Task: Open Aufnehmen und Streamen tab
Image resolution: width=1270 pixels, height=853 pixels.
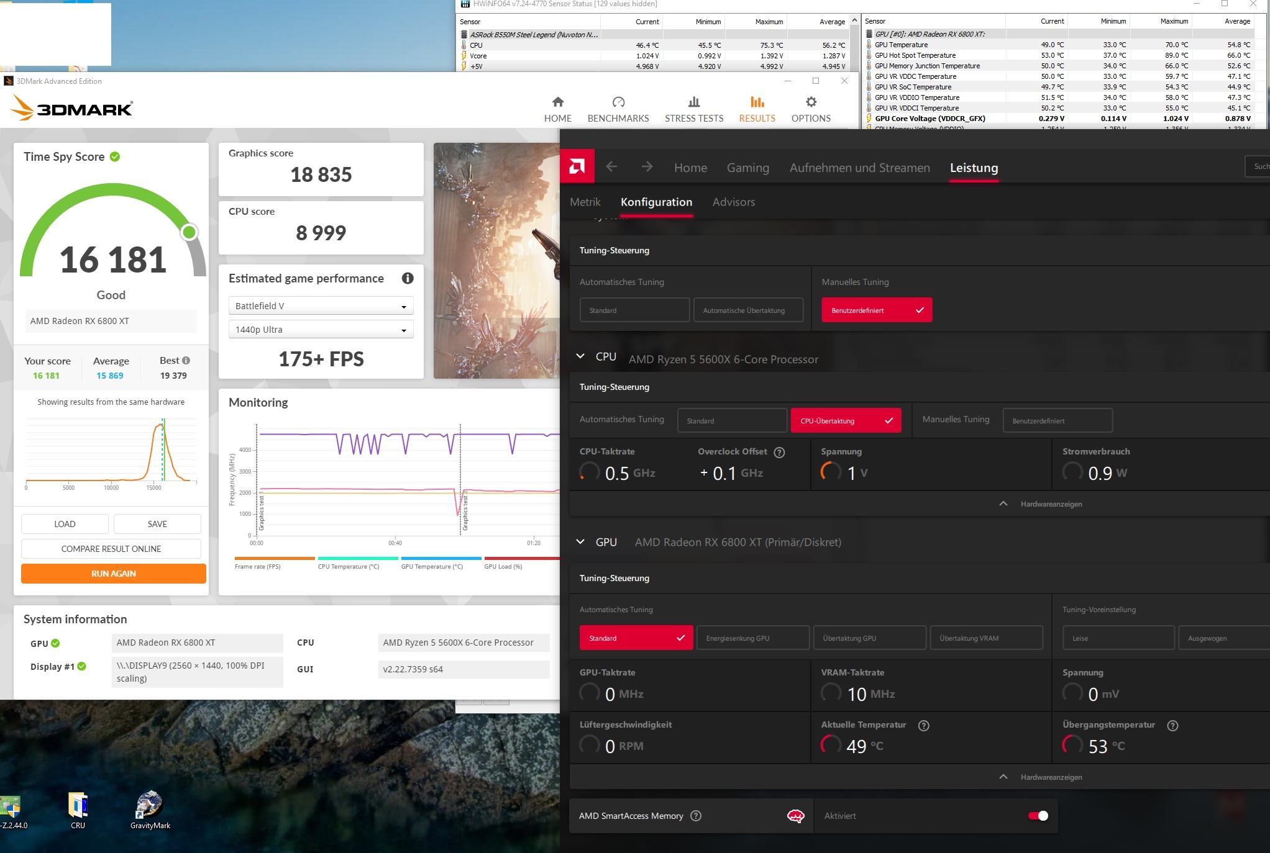Action: click(x=859, y=168)
